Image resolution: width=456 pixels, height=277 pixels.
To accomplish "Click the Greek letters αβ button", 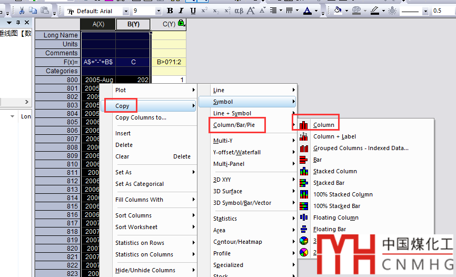I will (239, 11).
